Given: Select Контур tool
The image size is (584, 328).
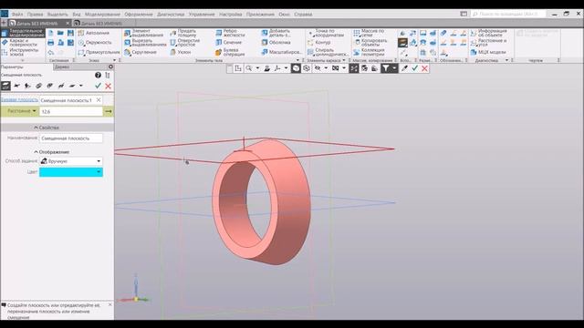Looking at the screenshot, I should pyautogui.click(x=318, y=43).
